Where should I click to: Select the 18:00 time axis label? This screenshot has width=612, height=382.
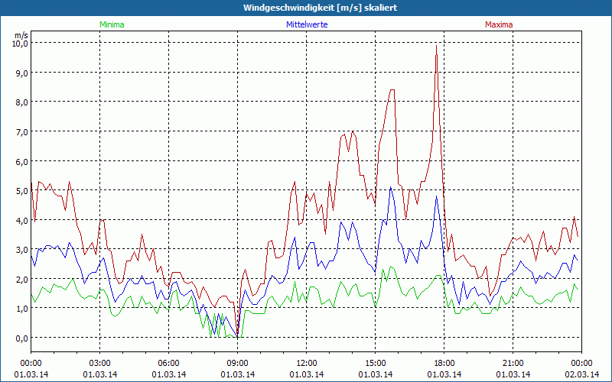pyautogui.click(x=444, y=363)
